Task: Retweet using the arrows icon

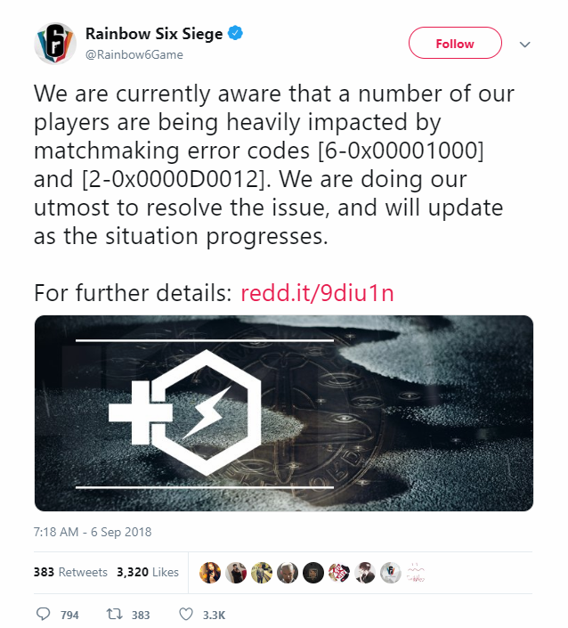Action: pyautogui.click(x=115, y=614)
